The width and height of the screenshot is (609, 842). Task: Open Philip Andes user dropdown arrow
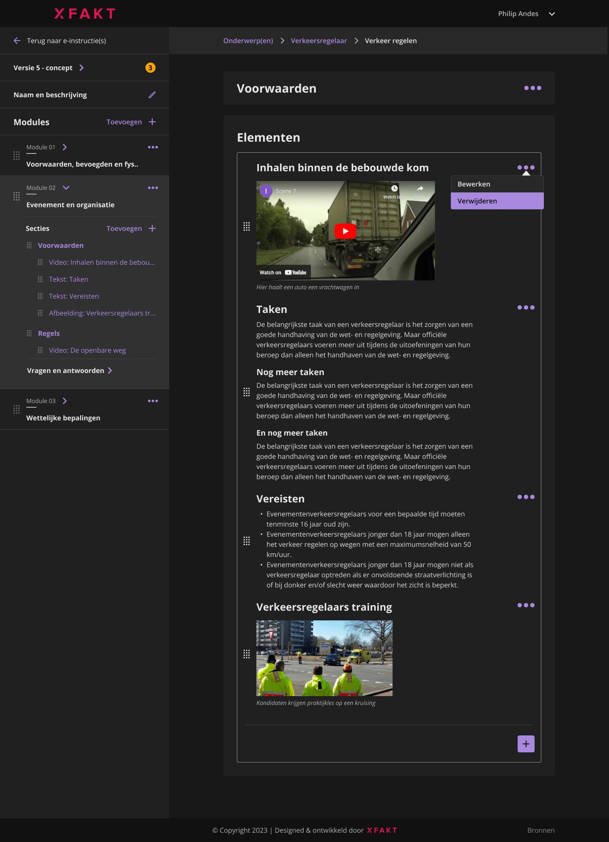click(x=551, y=14)
